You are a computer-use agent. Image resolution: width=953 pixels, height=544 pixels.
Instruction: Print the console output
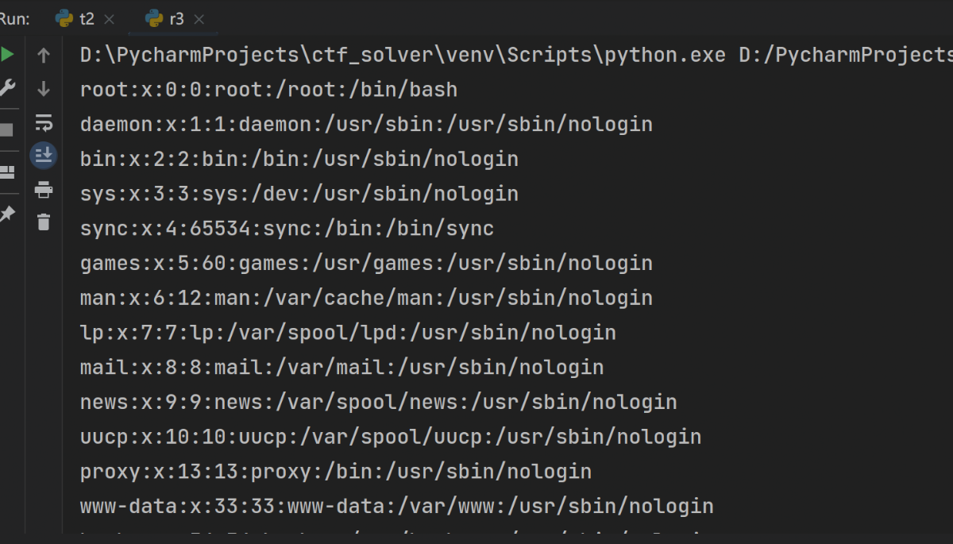(x=44, y=190)
